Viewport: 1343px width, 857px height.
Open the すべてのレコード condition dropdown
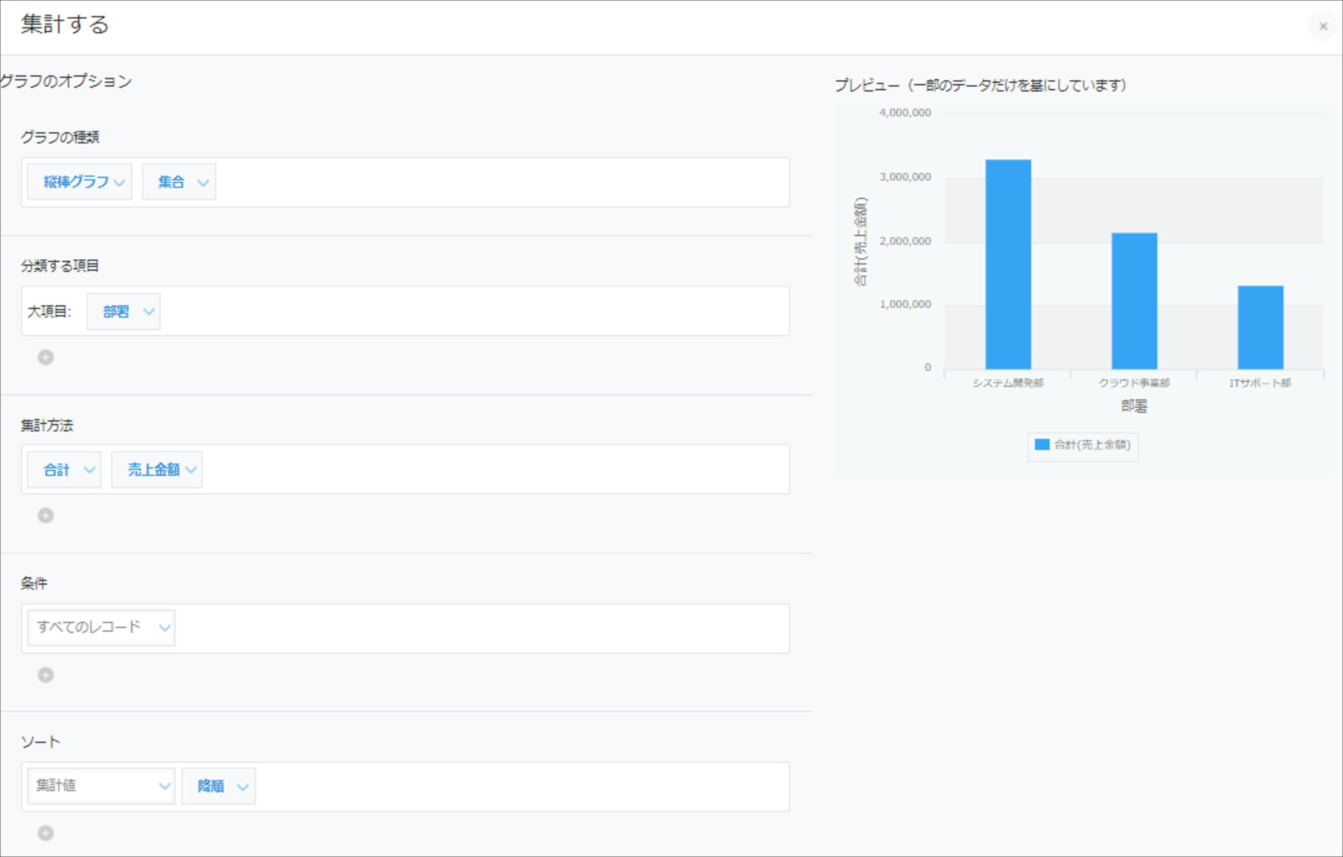[101, 628]
